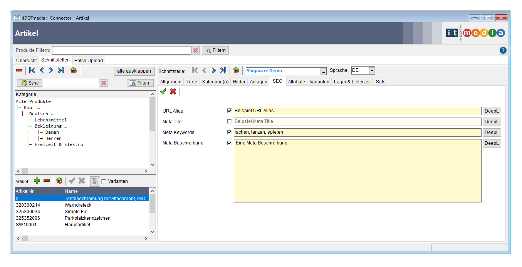The height and width of the screenshot is (267, 522).
Task: Open the Varianten tab
Action: 319,81
